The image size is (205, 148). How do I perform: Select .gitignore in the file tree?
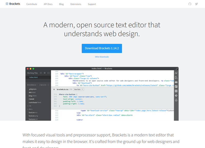(33, 89)
